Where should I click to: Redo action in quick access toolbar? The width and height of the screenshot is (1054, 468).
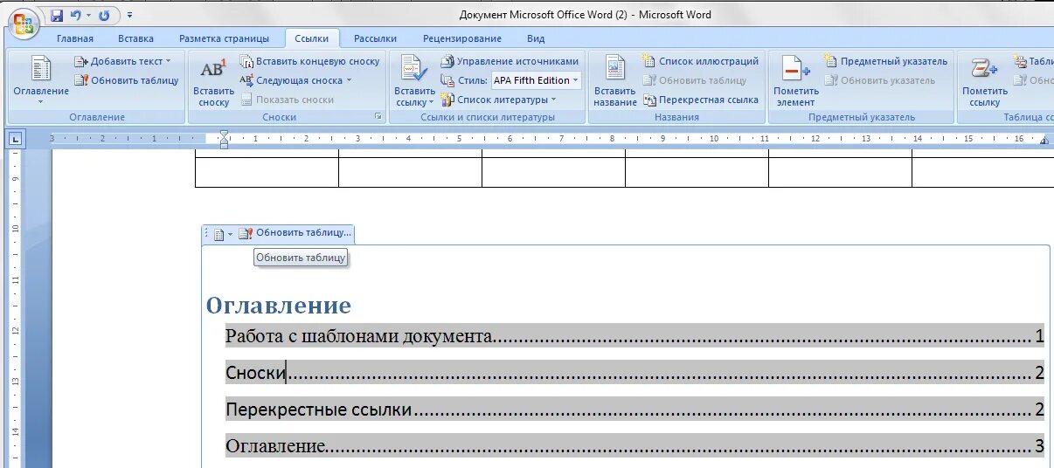tap(104, 16)
